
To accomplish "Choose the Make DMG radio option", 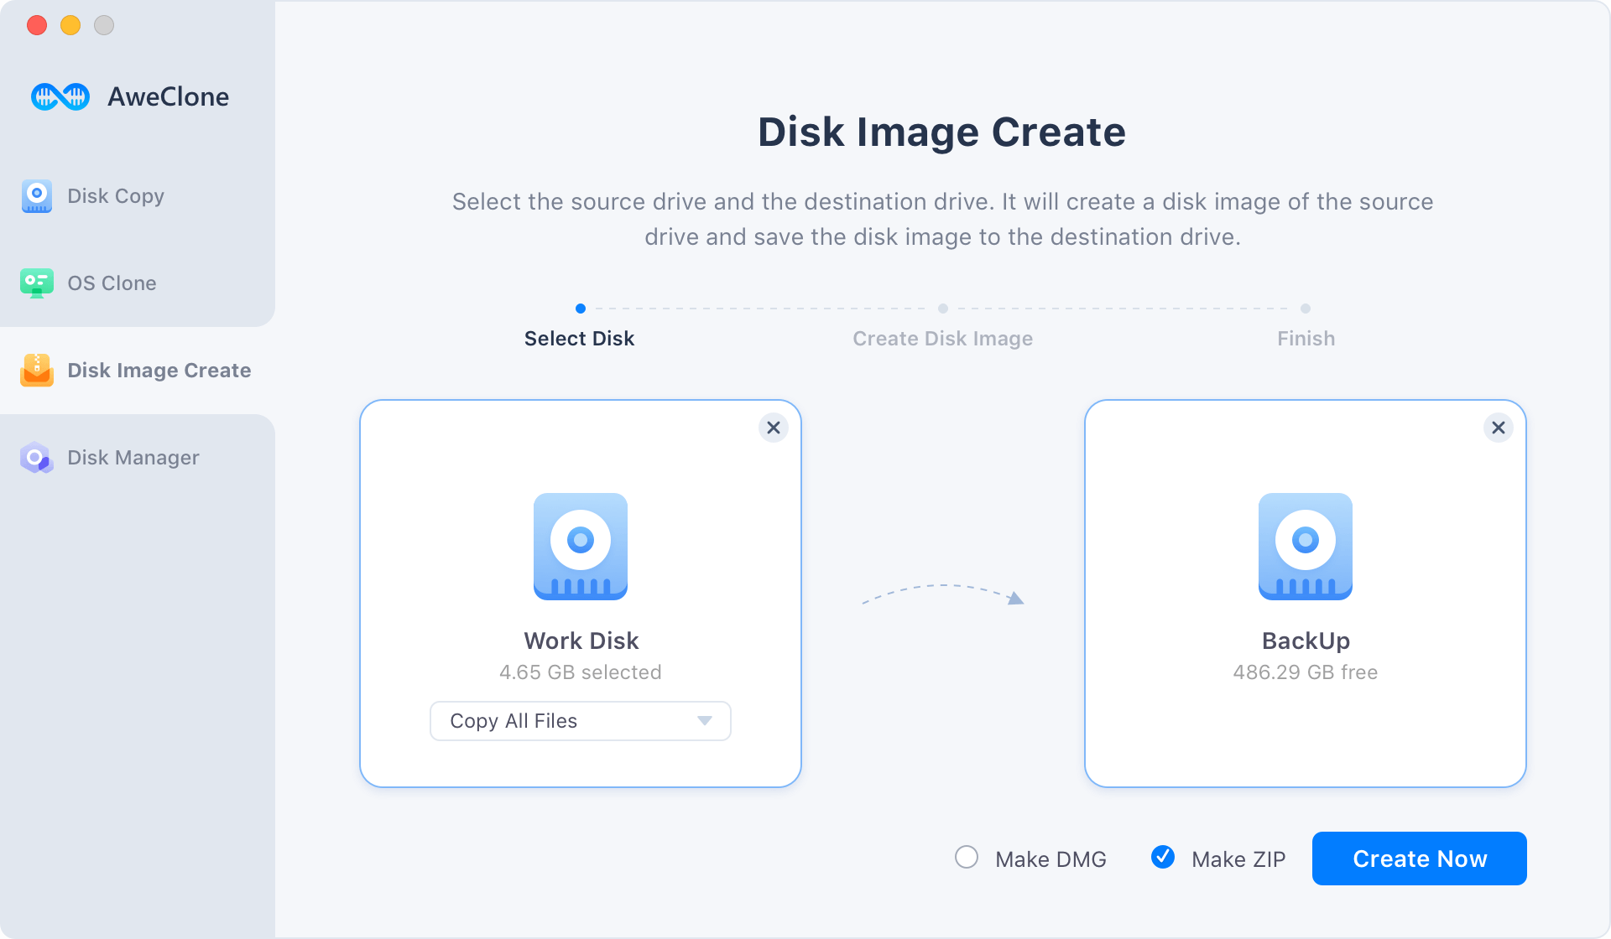I will [967, 857].
